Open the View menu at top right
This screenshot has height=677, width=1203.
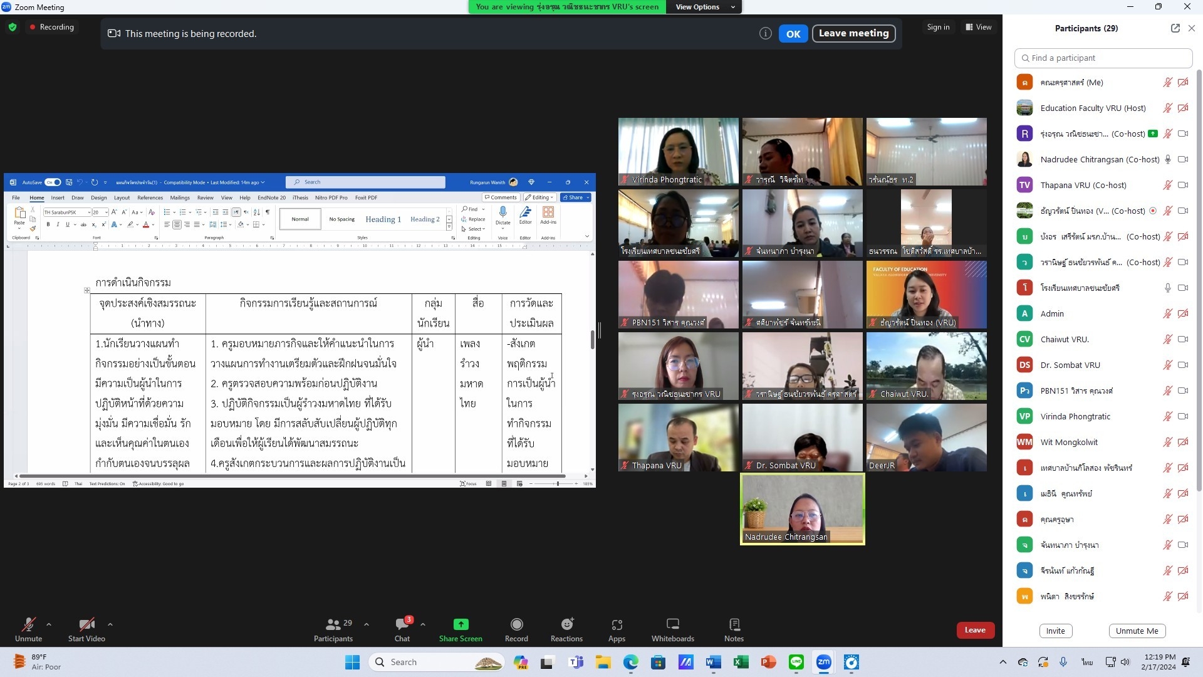(x=979, y=27)
